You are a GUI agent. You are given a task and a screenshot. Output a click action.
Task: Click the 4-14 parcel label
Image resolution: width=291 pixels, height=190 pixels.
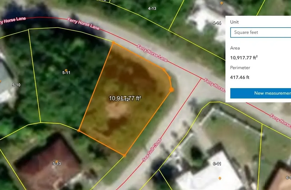[x=217, y=23]
